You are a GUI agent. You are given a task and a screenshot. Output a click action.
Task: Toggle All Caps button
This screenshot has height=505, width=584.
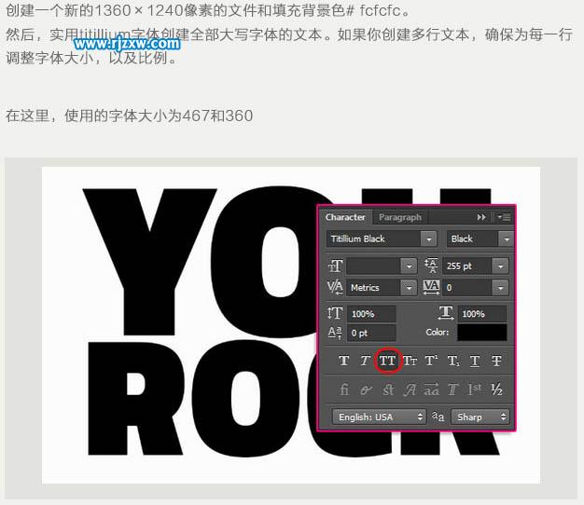[x=387, y=361]
